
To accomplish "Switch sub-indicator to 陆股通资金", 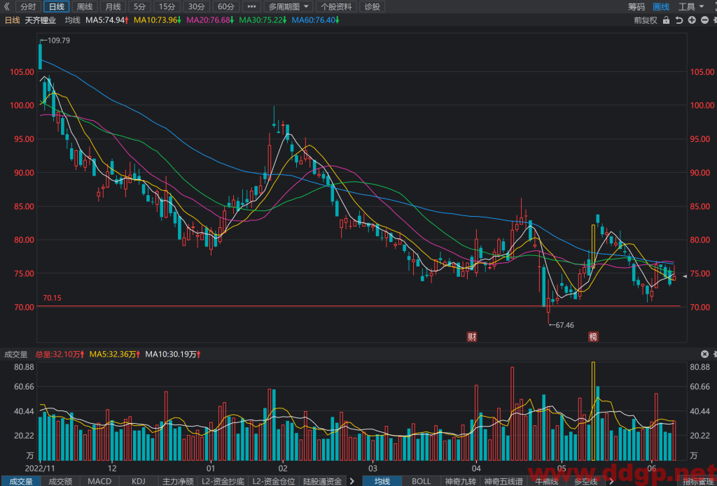I will coord(322,481).
